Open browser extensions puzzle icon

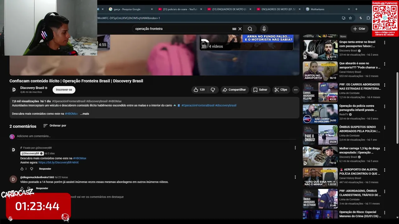tap(368, 18)
